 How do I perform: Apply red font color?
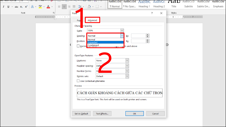(x=48, y=6)
